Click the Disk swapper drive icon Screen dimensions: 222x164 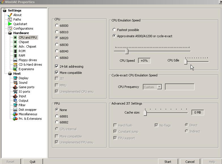[15, 110]
